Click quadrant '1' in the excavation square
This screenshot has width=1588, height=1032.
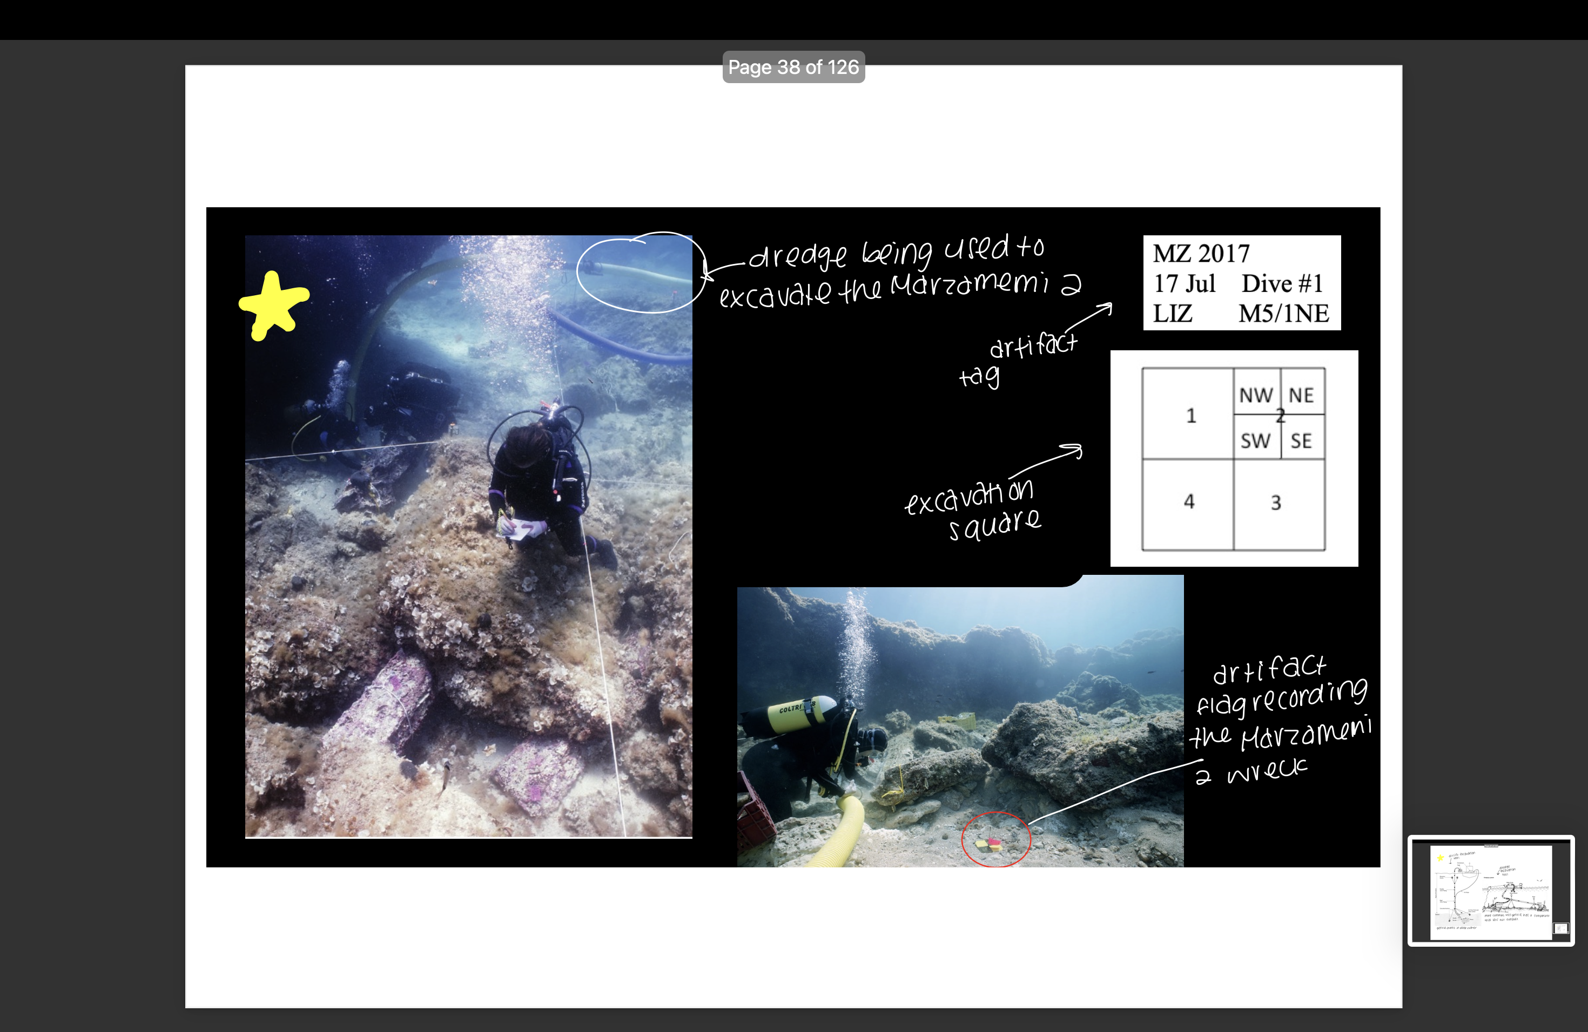click(x=1190, y=416)
